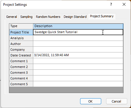
Task: Click the Comment 1 description cell
Action: tap(78, 61)
